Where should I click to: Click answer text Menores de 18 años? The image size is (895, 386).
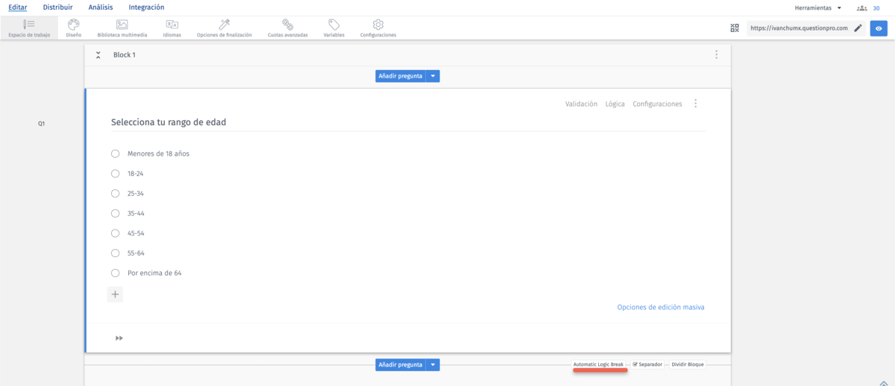click(x=158, y=154)
